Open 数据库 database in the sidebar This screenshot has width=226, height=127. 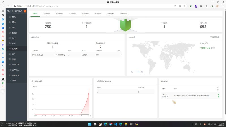[14, 33]
